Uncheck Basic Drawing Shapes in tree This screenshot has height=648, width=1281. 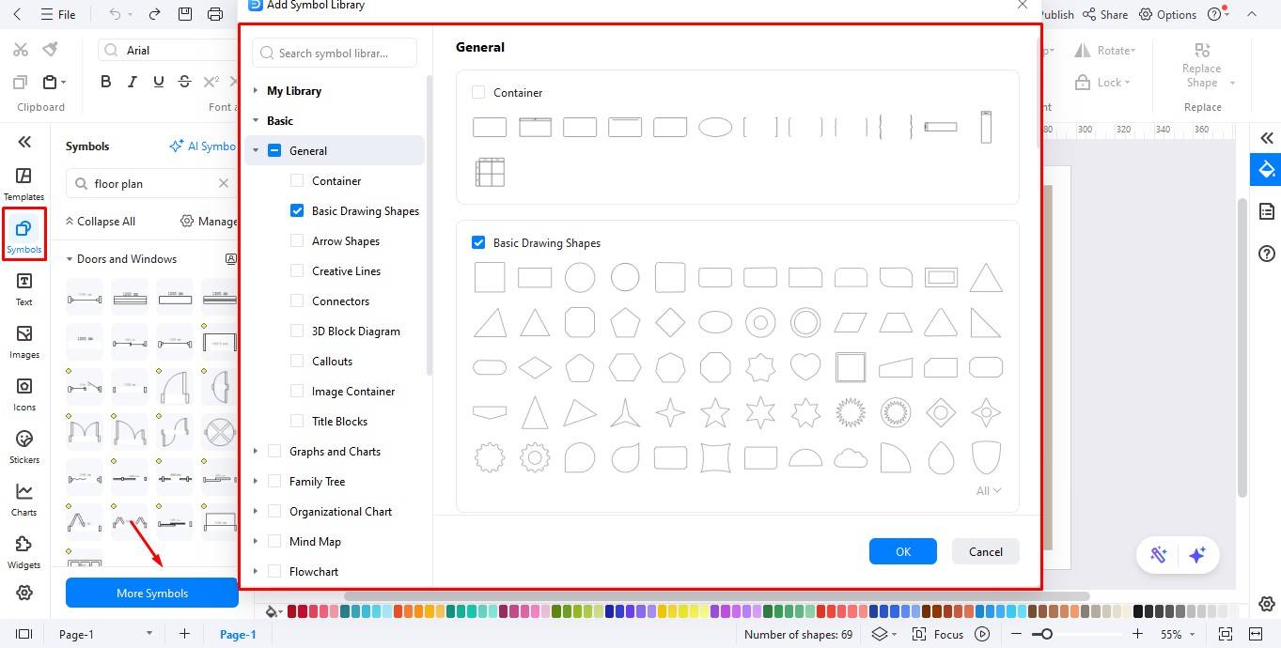(297, 210)
